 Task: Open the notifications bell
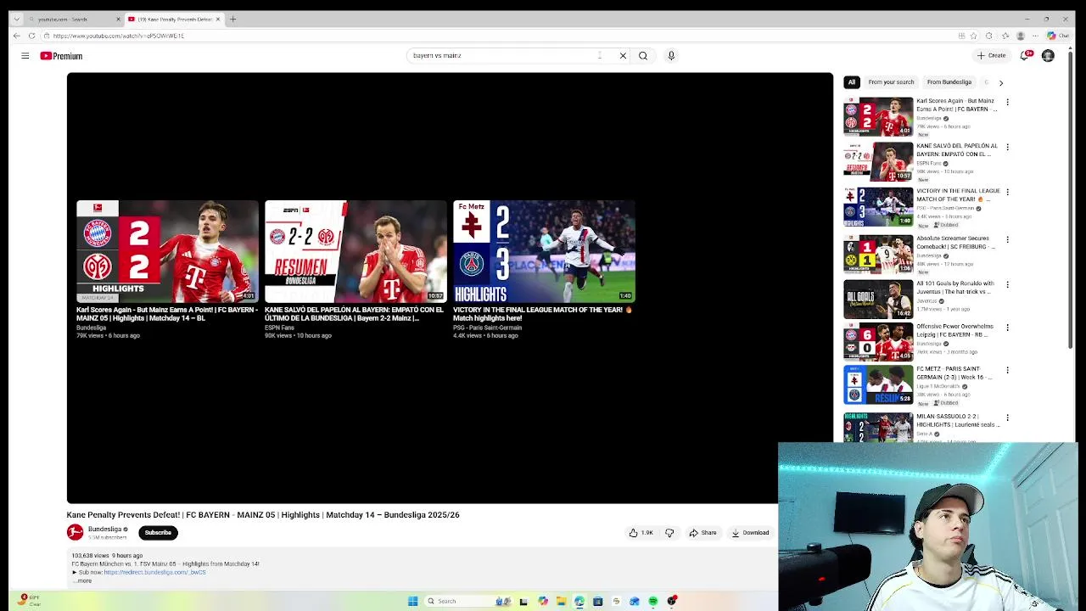click(1025, 56)
